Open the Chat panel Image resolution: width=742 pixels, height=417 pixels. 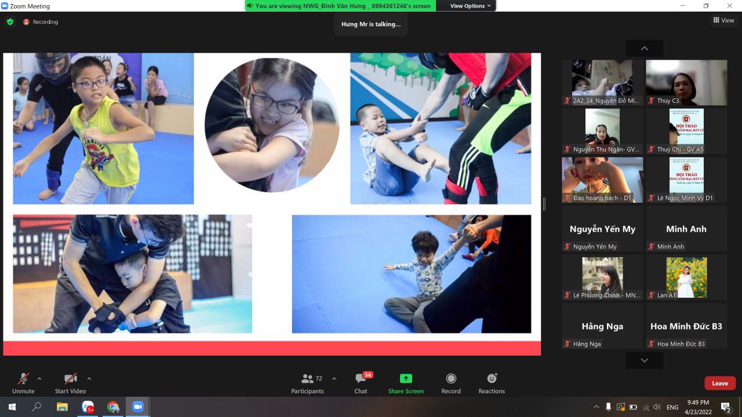[x=361, y=383]
